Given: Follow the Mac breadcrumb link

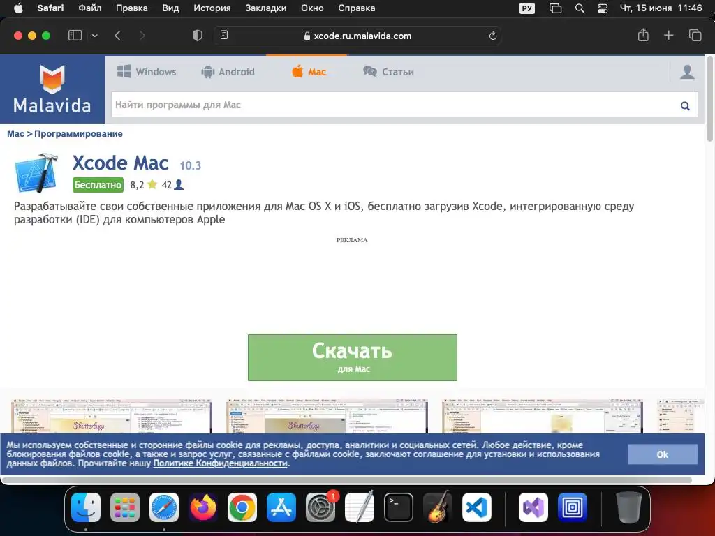Looking at the screenshot, I should click(x=15, y=133).
